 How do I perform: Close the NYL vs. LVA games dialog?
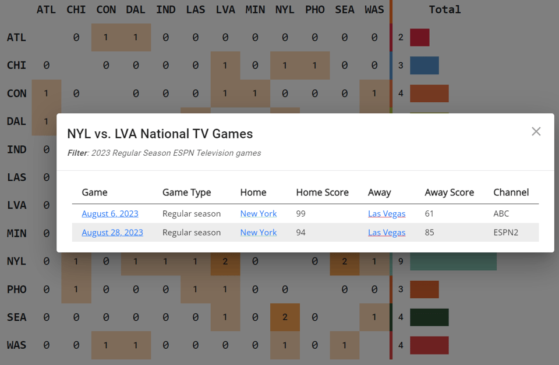pyautogui.click(x=536, y=131)
